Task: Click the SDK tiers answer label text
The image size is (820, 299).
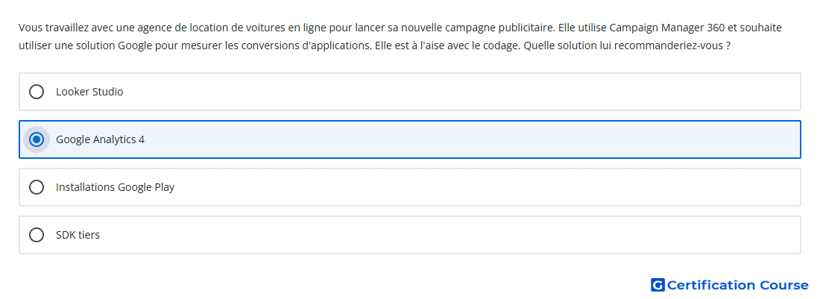Action: click(78, 235)
